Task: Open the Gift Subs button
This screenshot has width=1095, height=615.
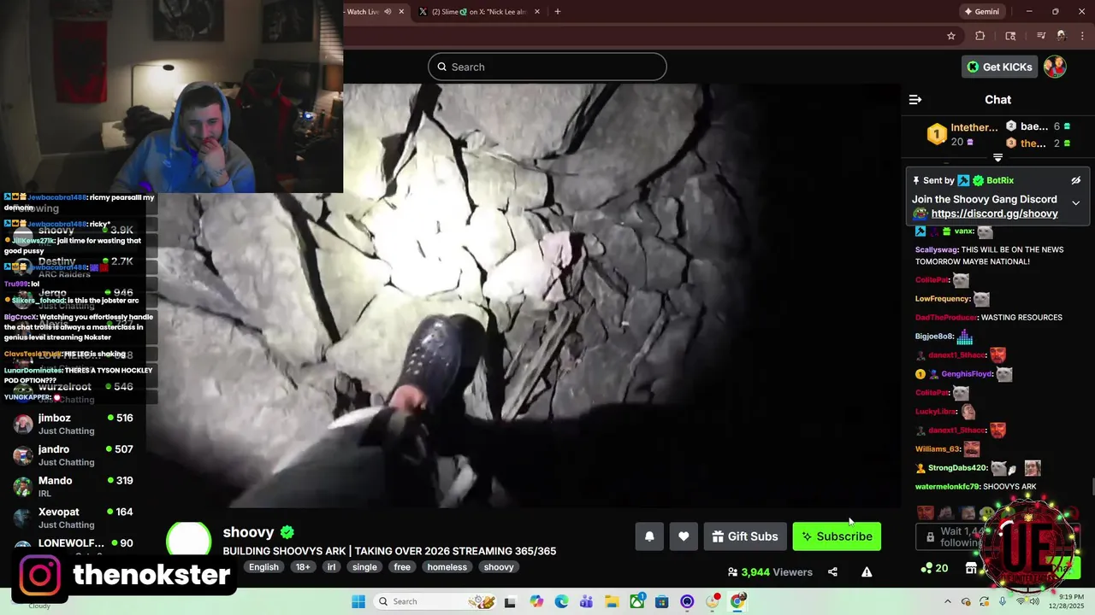Action: 745,536
